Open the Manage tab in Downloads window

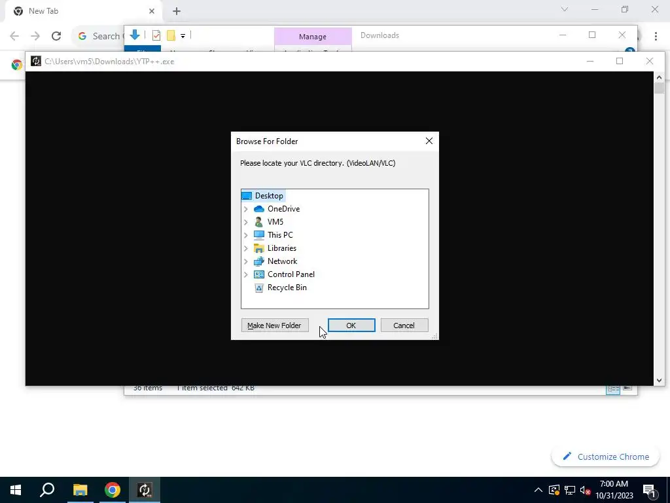pos(313,37)
